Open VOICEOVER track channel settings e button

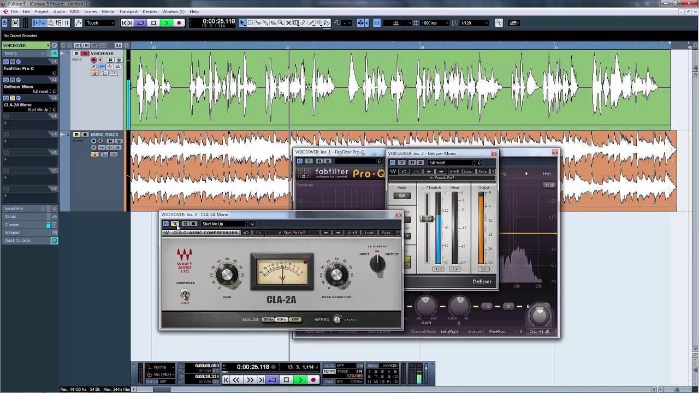(x=93, y=67)
